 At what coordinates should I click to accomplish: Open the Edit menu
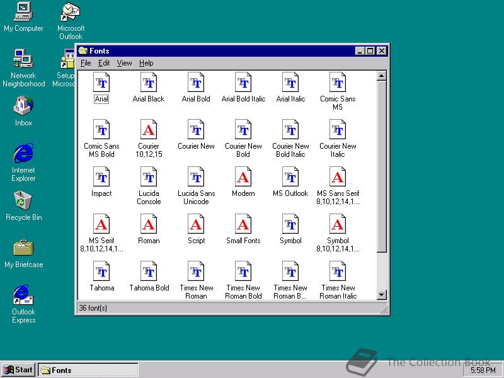104,63
